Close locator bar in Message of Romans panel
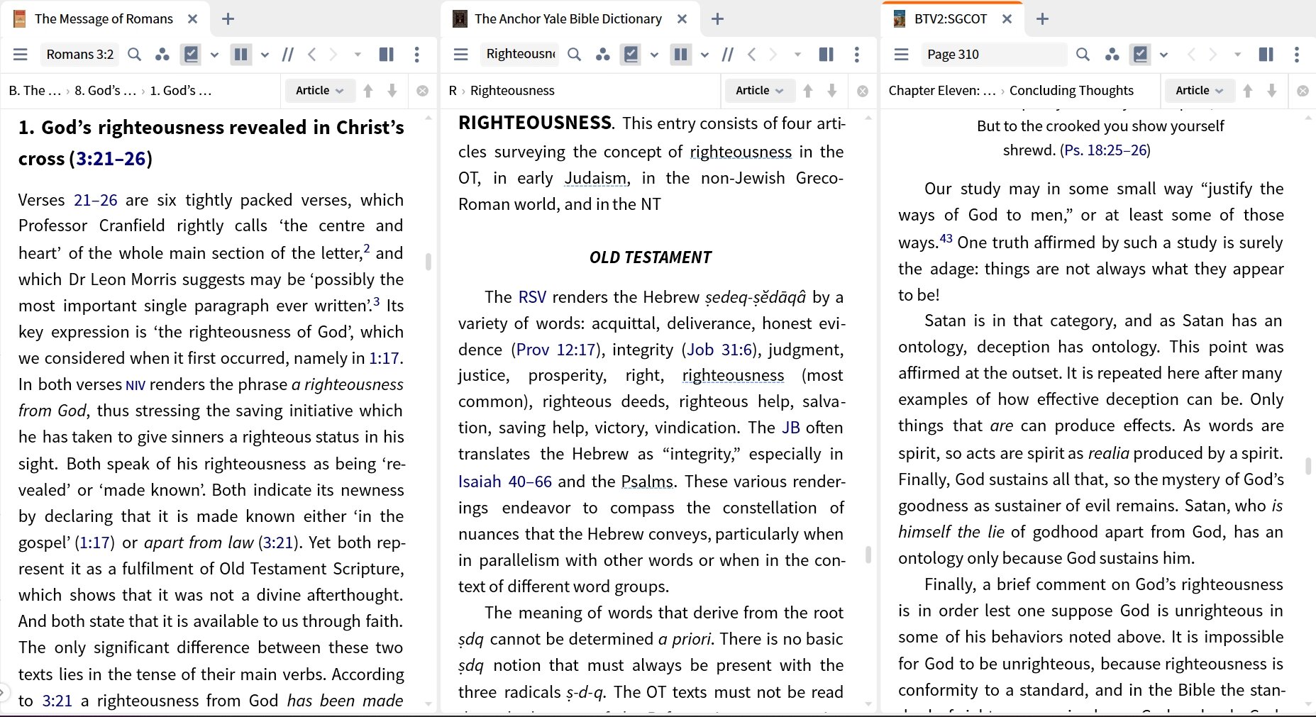Viewport: 1316px width, 717px height. (x=422, y=91)
